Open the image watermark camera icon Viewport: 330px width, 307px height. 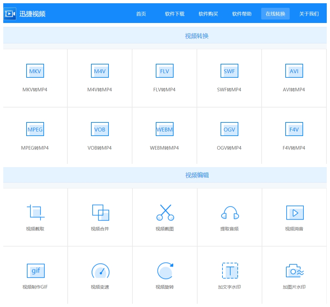[295, 271]
